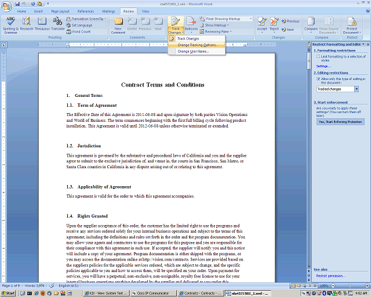The height and width of the screenshot is (297, 371).
Task: Open formatting restrictions Settings link
Action: (323, 66)
